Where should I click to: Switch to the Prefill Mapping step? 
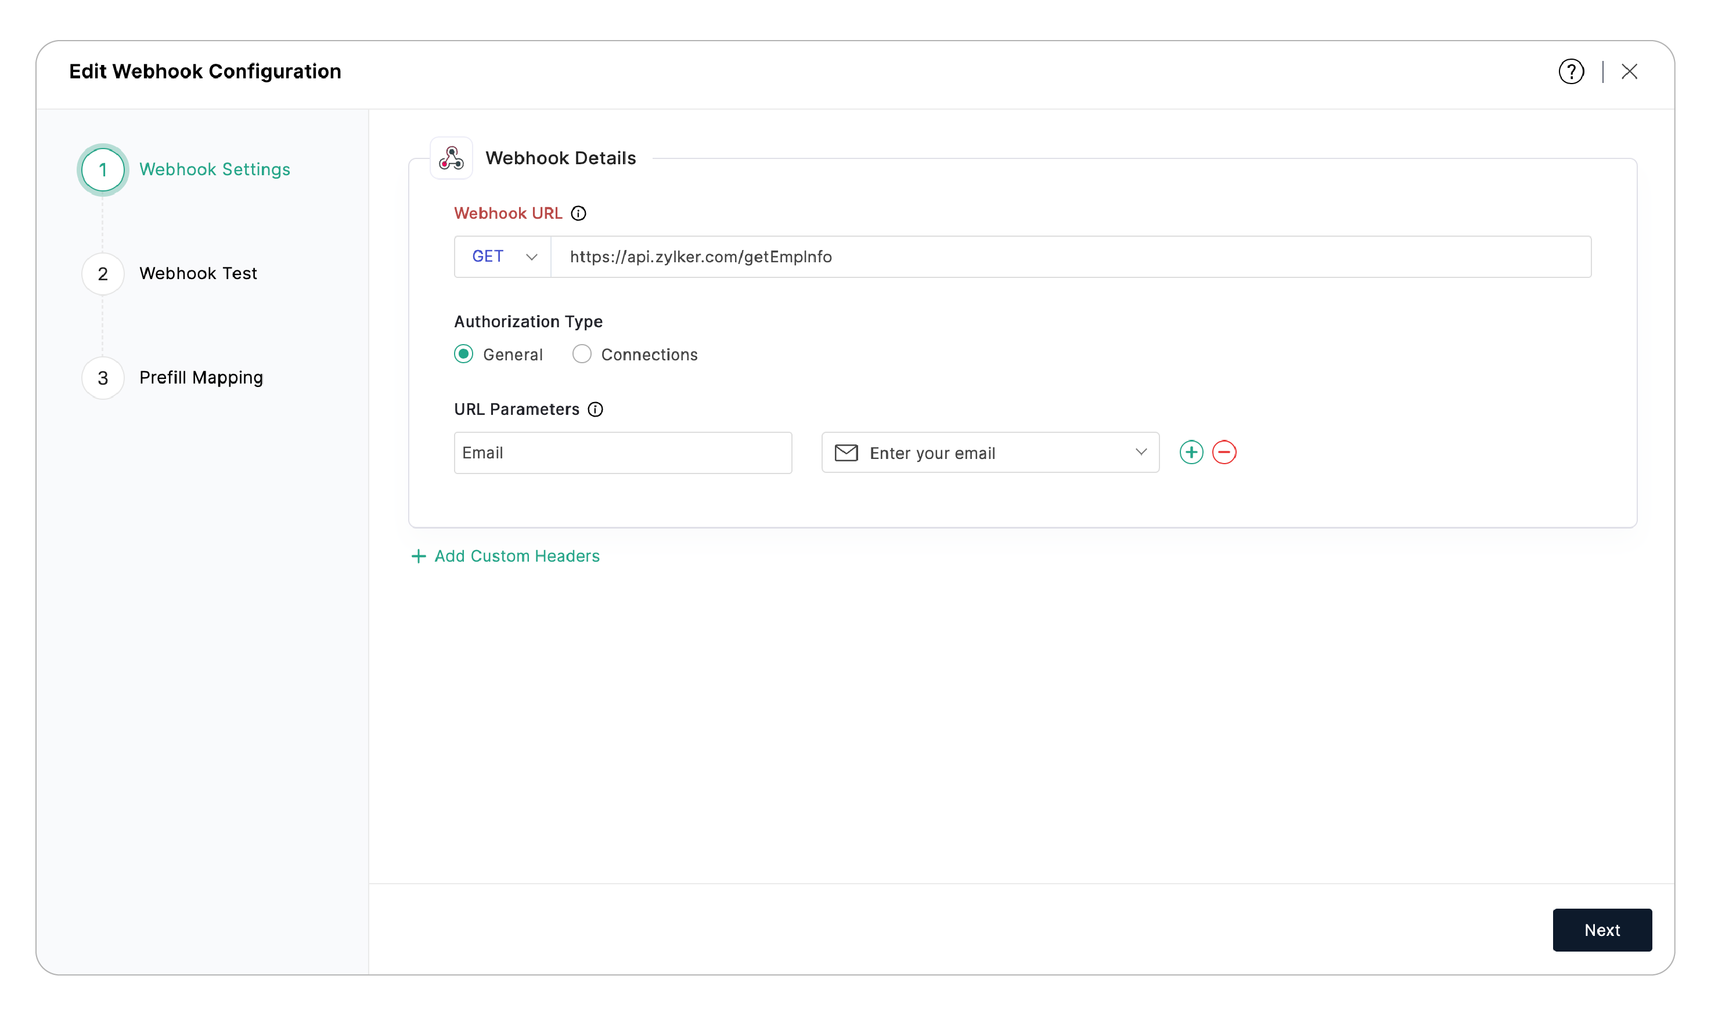[201, 377]
